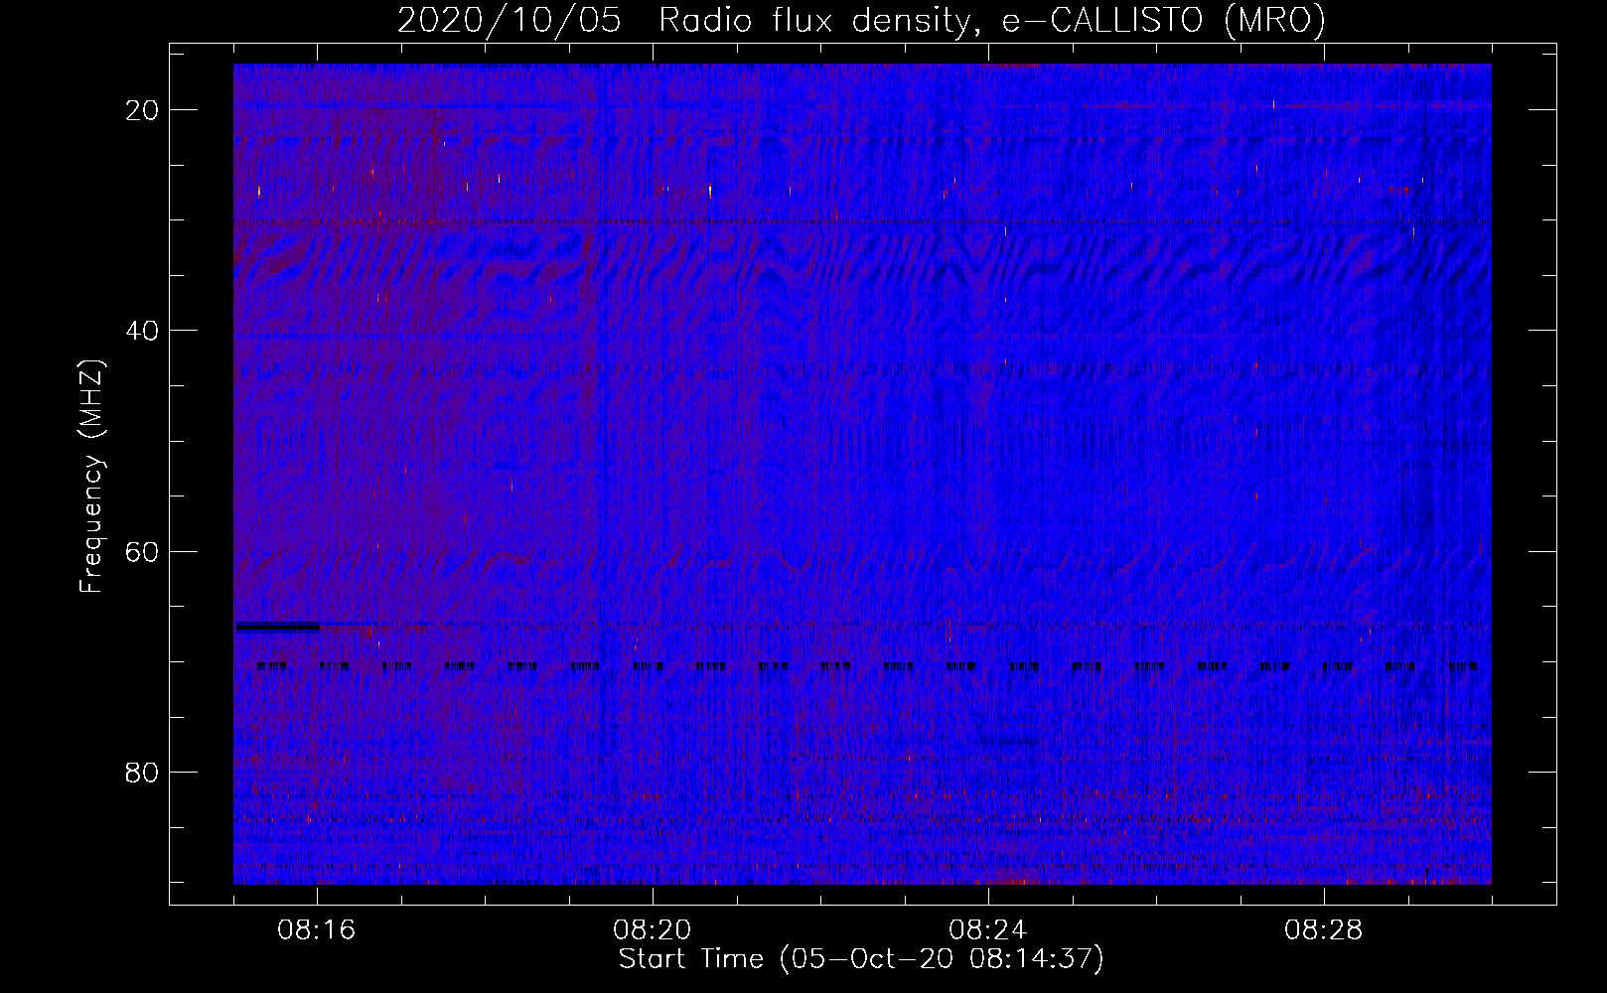
Task: Click the '08:24' time tick label
Action: coord(988,930)
